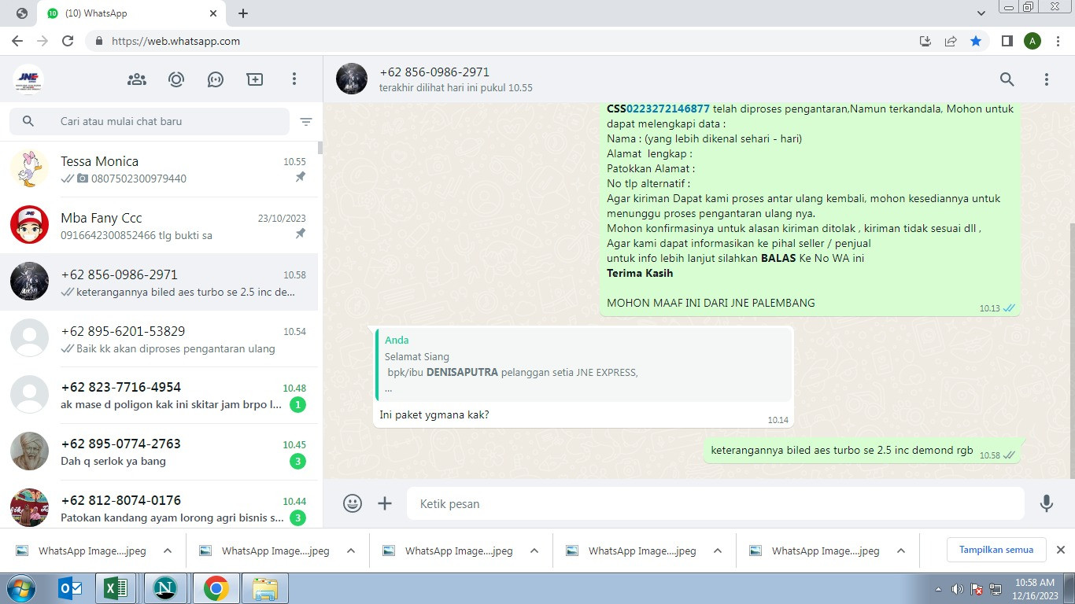1075x604 pixels.
Task: Open Tessa Monica's duck avatar
Action: point(30,168)
